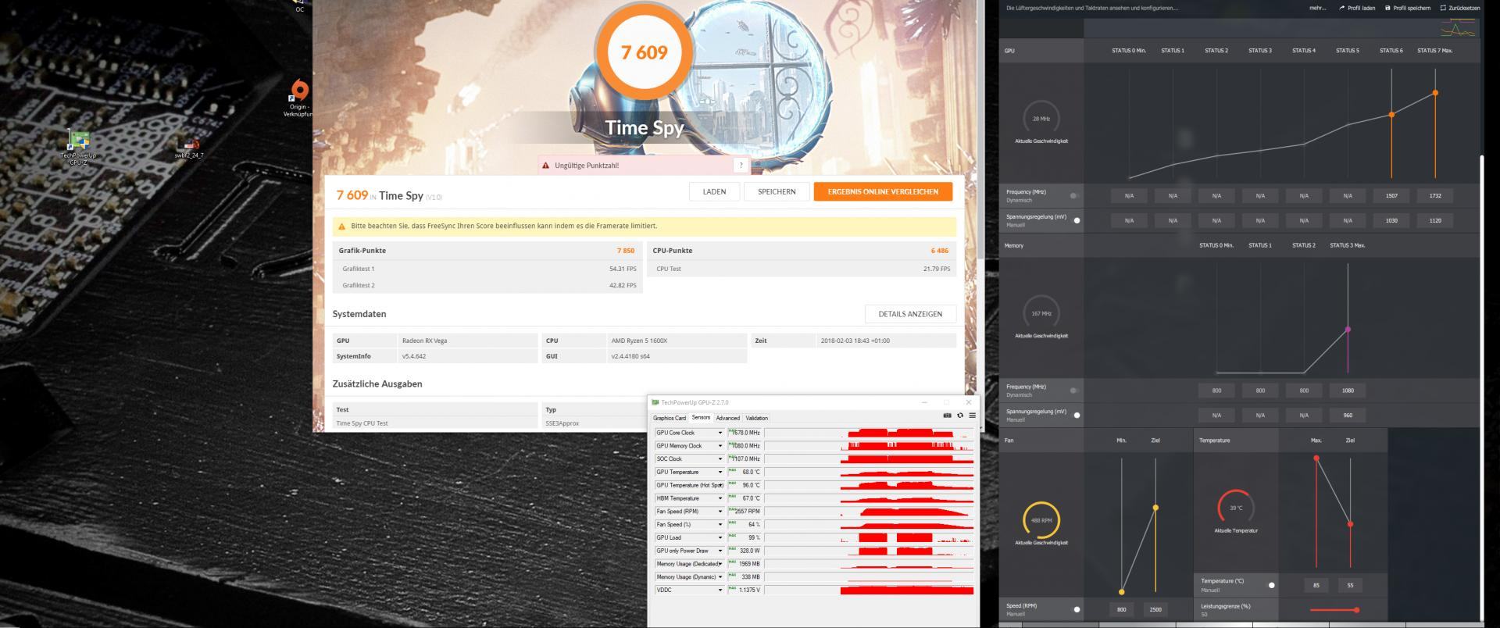Click the temperature Max slider handle
This screenshot has height=628, width=1500.
(x=1316, y=459)
